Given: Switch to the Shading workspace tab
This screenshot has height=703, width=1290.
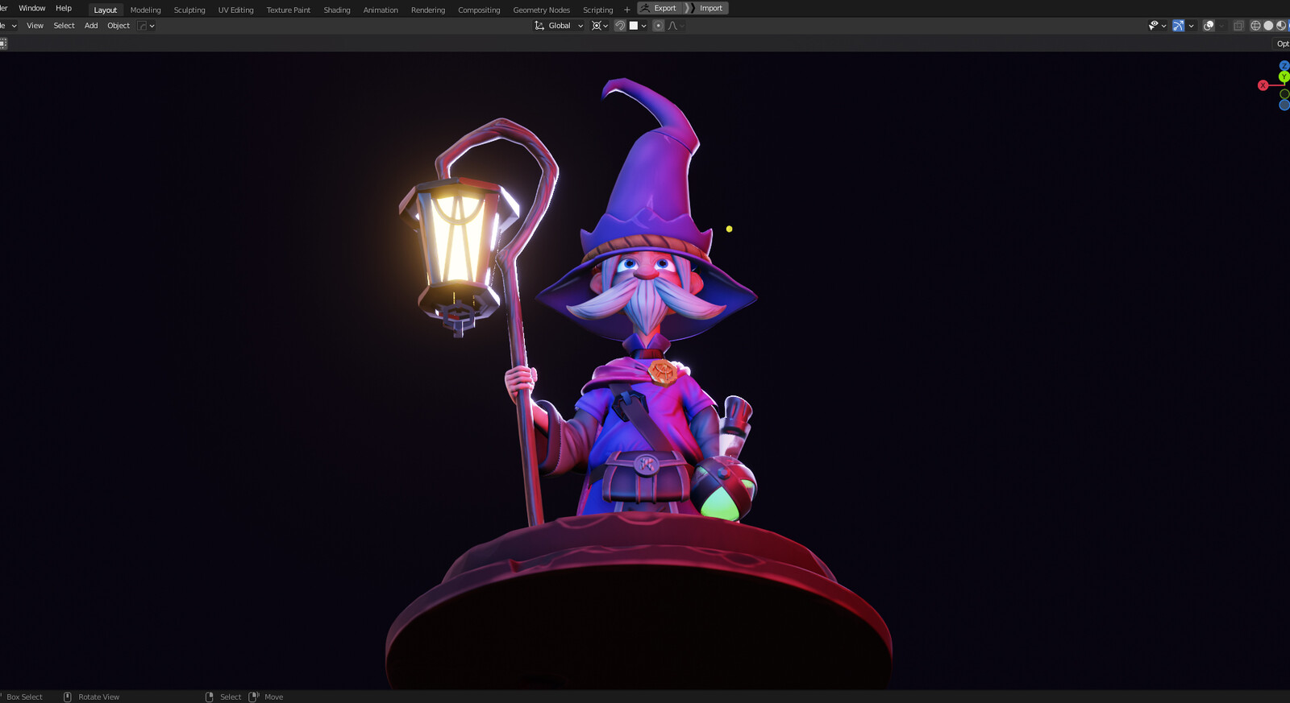Looking at the screenshot, I should 337,10.
